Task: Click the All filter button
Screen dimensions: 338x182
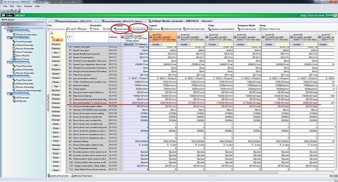Action: [x=57, y=40]
